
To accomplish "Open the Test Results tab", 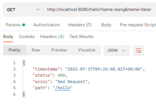I will tap(81, 37).
